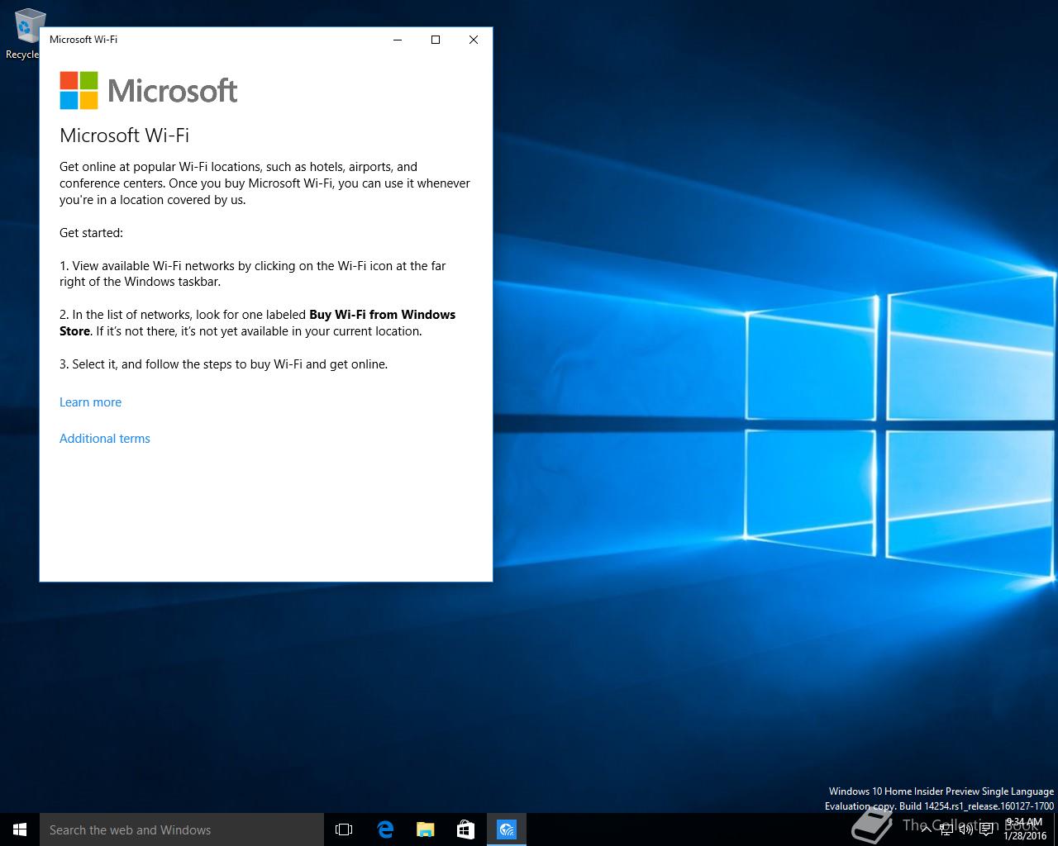1058x846 pixels.
Task: Open Windows Store from the taskbar
Action: (x=466, y=829)
